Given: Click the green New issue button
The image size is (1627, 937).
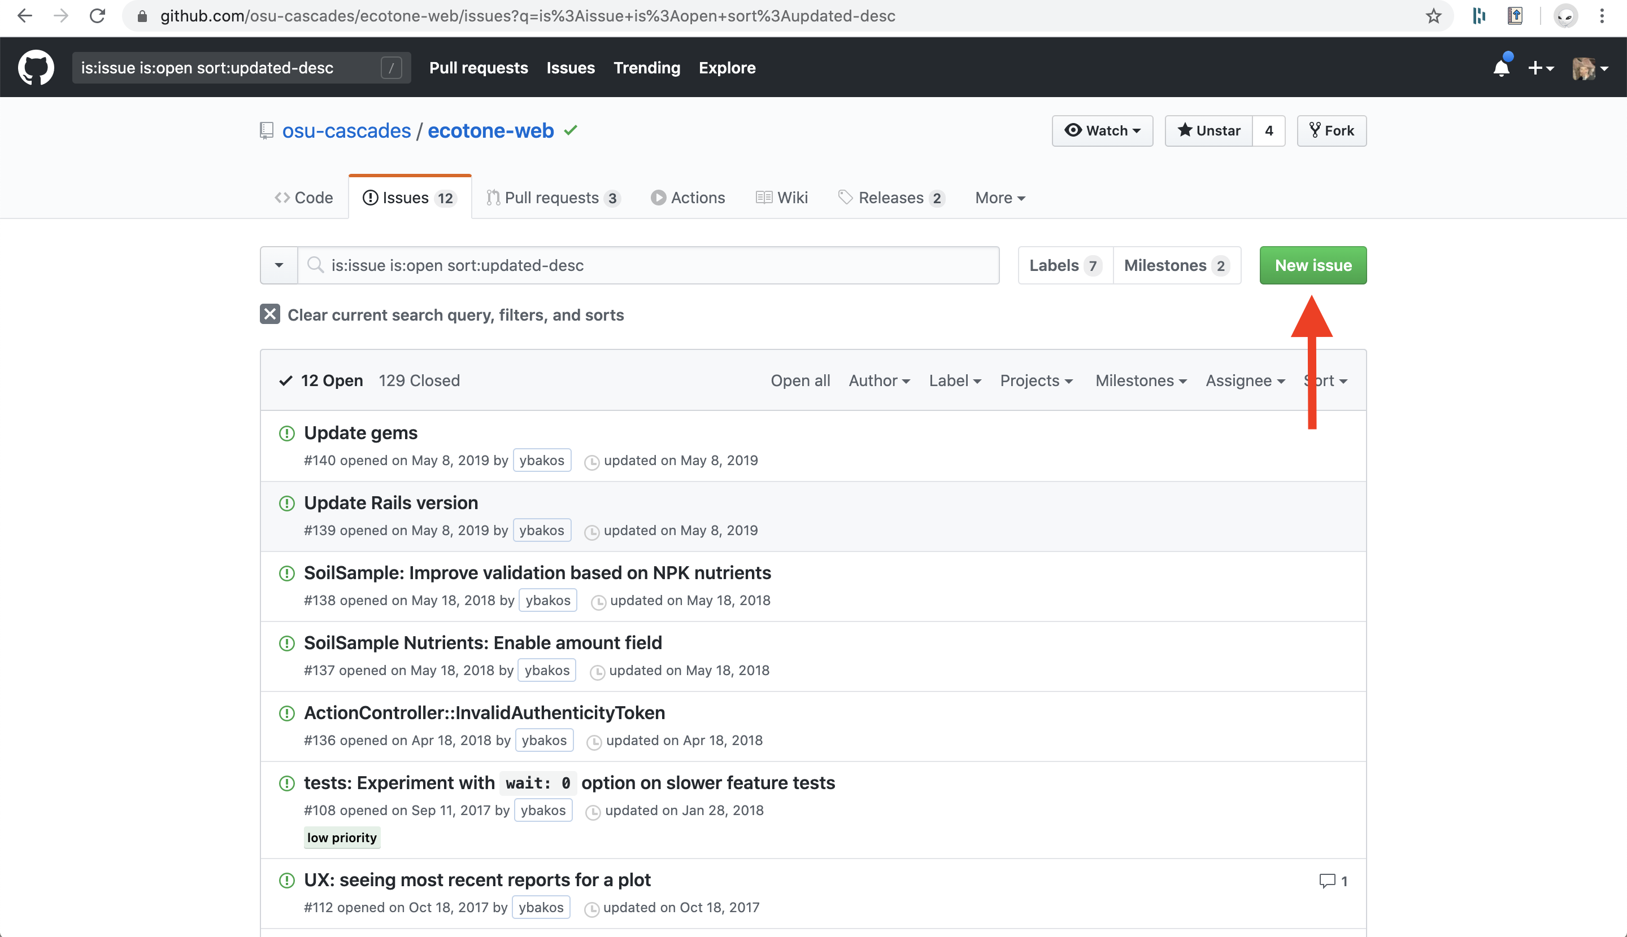Looking at the screenshot, I should point(1313,265).
